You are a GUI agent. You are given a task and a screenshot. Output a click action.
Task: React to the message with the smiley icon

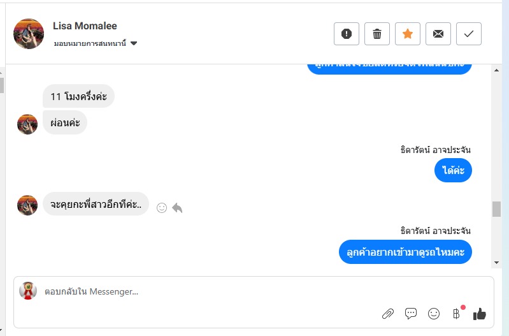[x=162, y=208]
